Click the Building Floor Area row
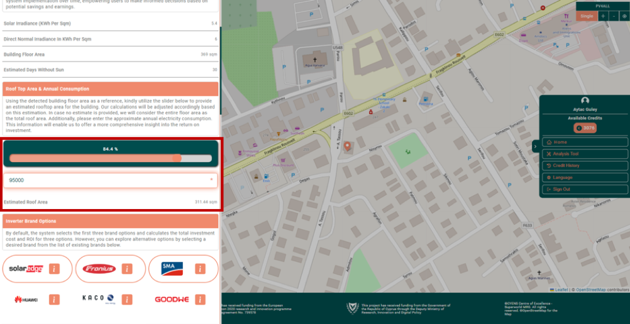 (x=111, y=54)
